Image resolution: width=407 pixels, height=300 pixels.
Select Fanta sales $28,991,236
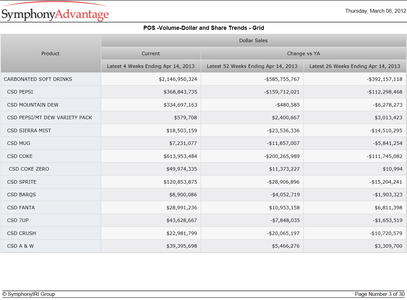pyautogui.click(x=182, y=208)
